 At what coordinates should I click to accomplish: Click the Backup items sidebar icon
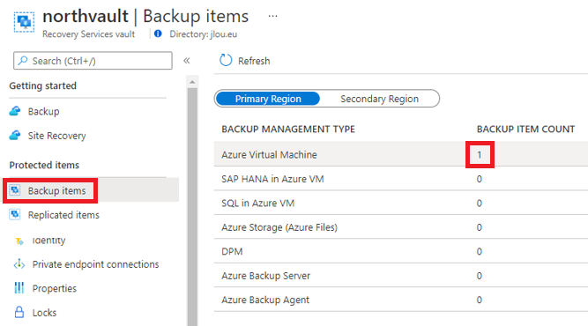click(15, 190)
